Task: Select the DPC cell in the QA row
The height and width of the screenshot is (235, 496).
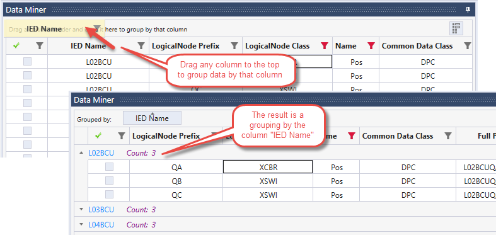Action: click(408, 167)
